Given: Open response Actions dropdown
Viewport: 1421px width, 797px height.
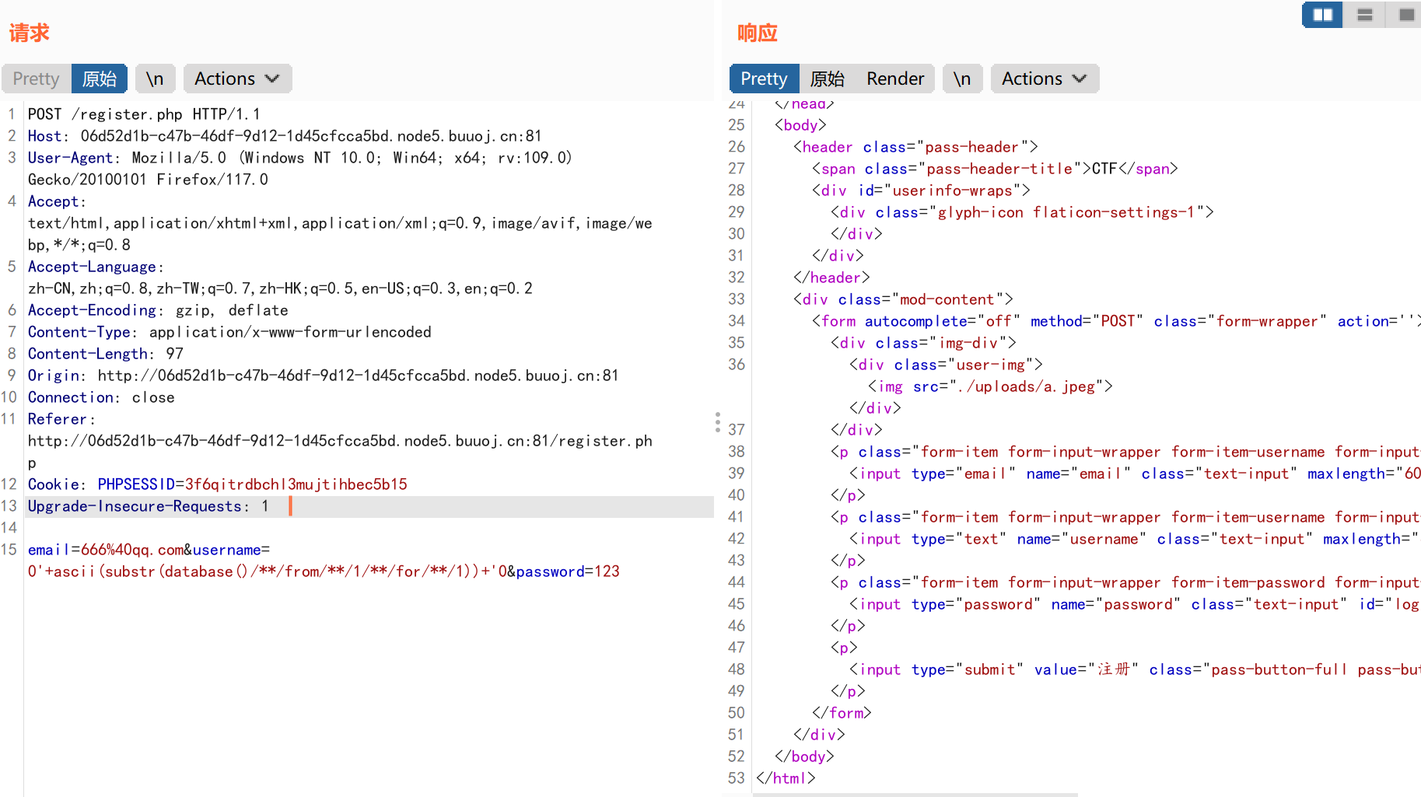Looking at the screenshot, I should point(1045,79).
